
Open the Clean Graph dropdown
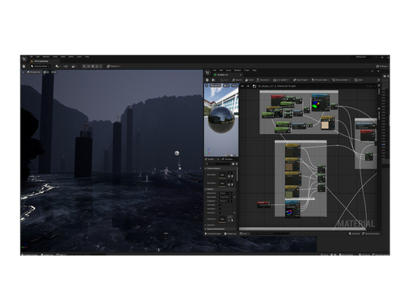301,80
